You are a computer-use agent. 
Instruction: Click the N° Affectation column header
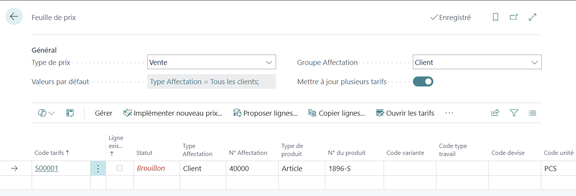[248, 153]
